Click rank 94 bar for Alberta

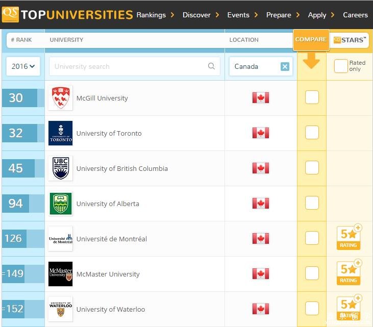(x=15, y=204)
